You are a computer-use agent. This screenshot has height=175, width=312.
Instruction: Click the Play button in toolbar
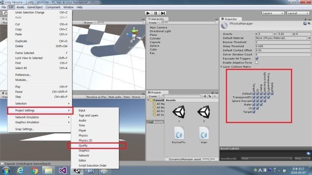[148, 13]
